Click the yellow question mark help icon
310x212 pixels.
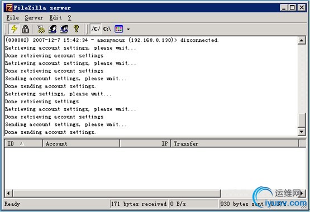pyautogui.click(x=77, y=29)
